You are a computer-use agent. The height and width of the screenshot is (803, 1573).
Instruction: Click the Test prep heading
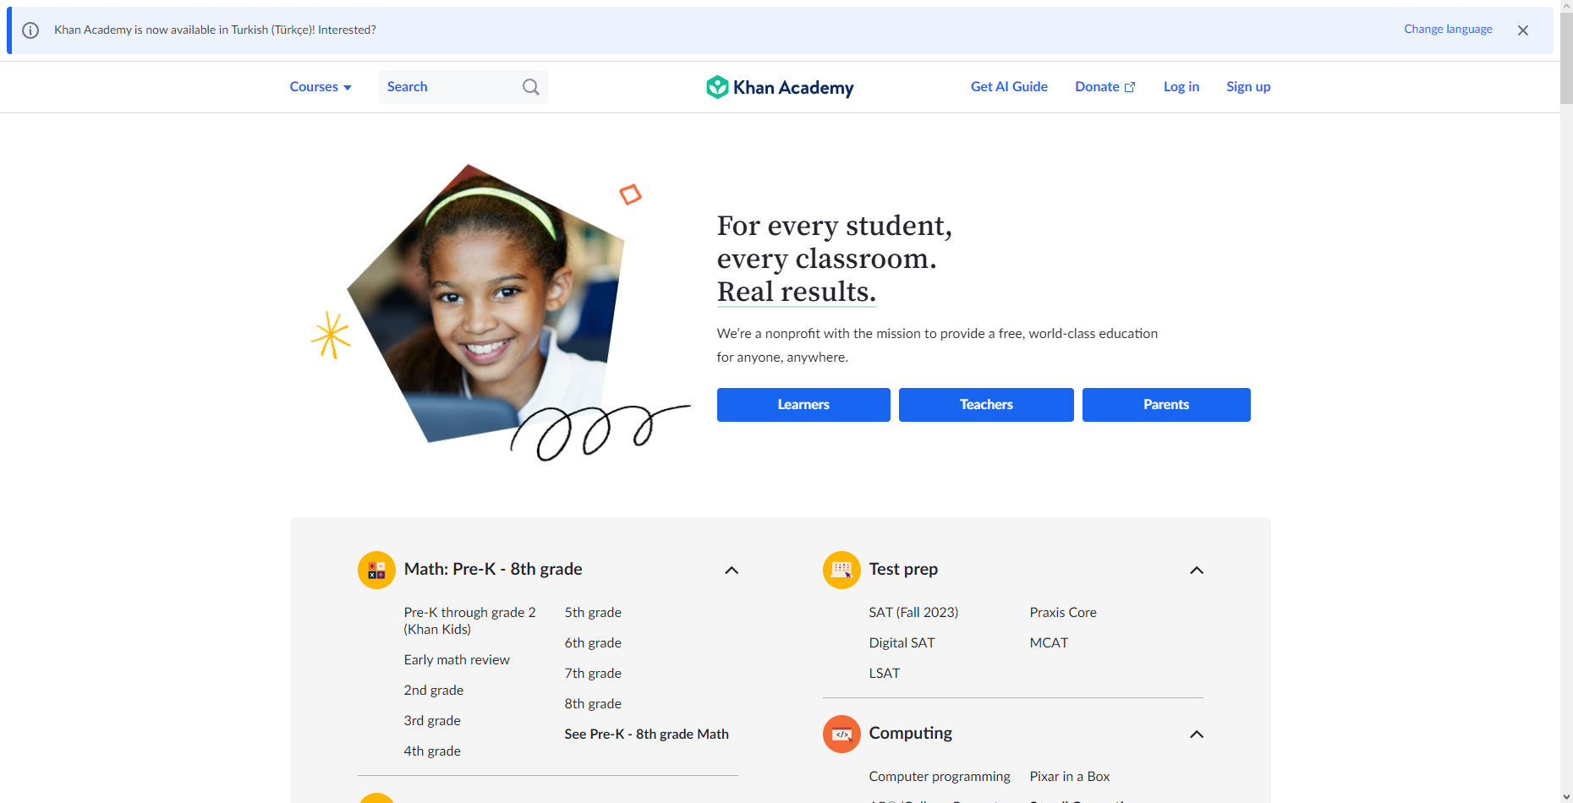903,569
